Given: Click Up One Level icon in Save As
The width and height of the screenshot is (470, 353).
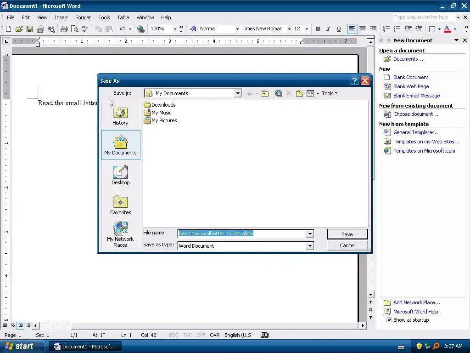Looking at the screenshot, I should click(265, 93).
